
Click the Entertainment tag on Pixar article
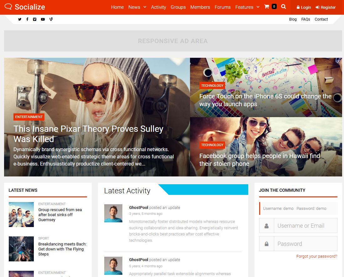(29, 117)
